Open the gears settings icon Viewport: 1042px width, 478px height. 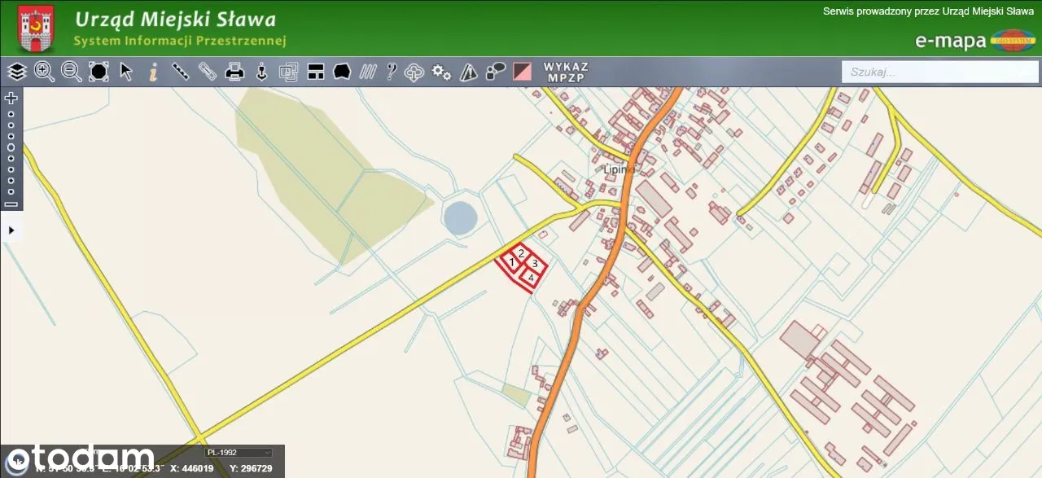click(441, 72)
